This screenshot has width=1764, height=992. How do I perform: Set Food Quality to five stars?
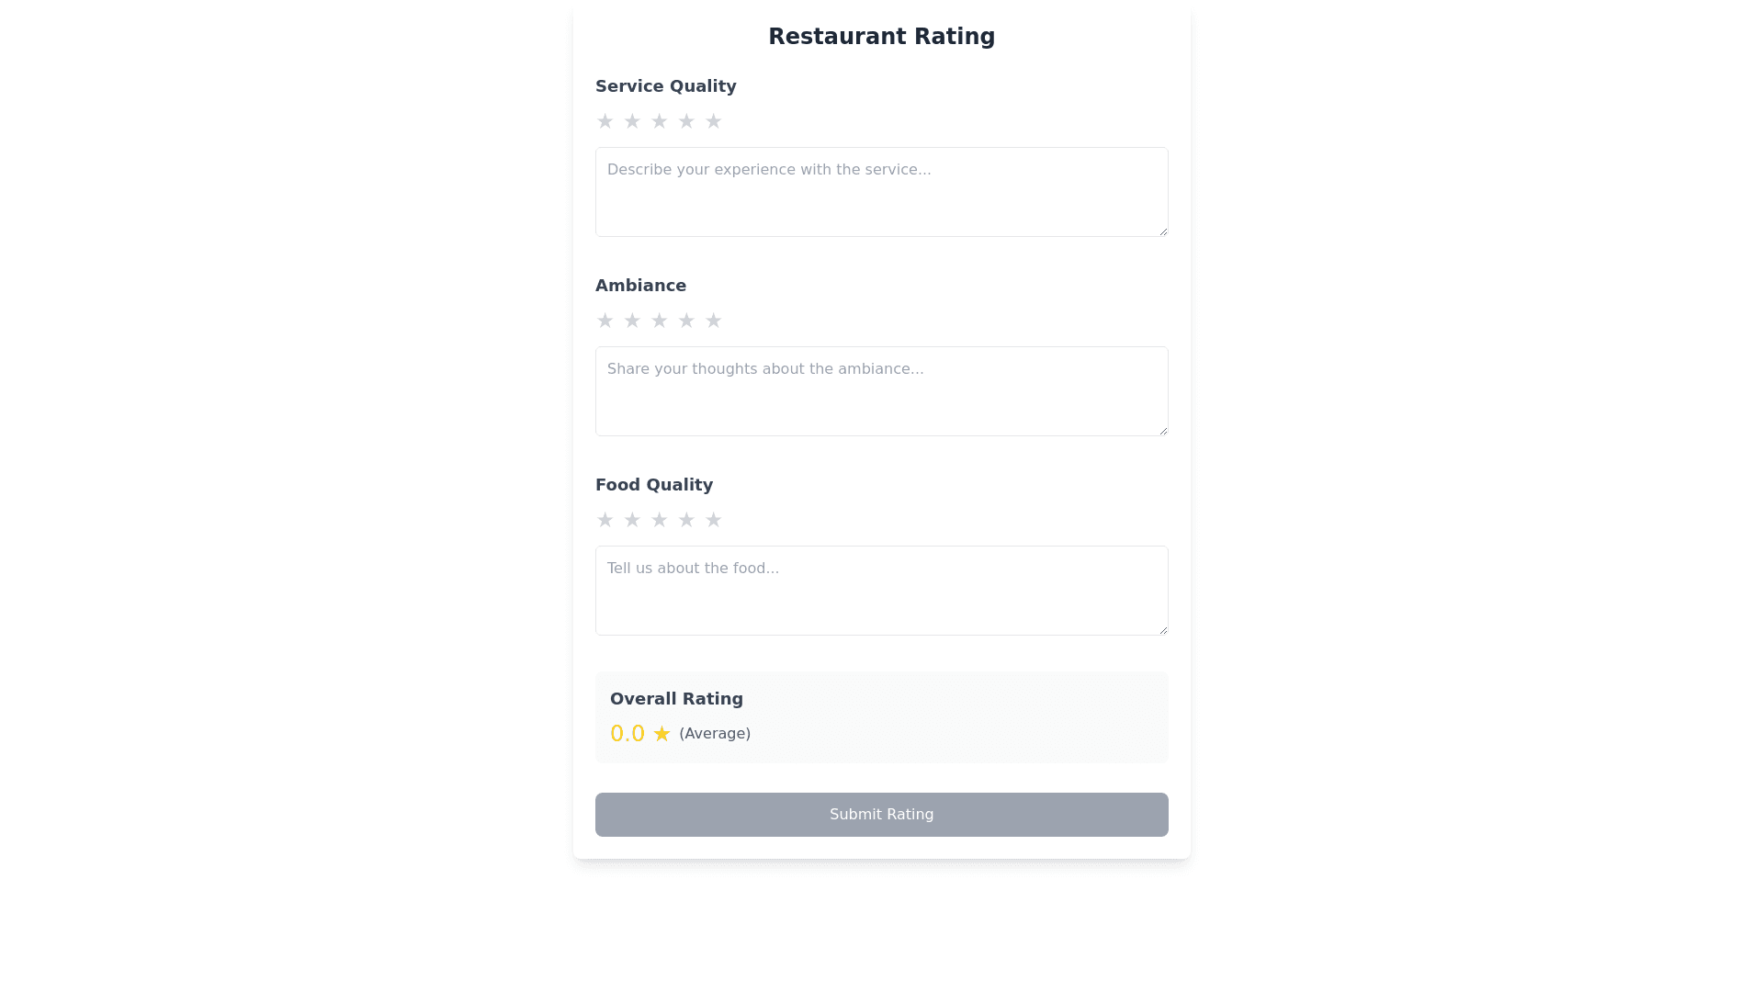click(713, 520)
